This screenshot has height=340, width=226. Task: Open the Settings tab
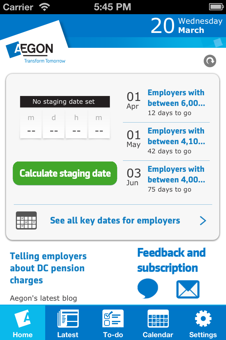pos(203,323)
